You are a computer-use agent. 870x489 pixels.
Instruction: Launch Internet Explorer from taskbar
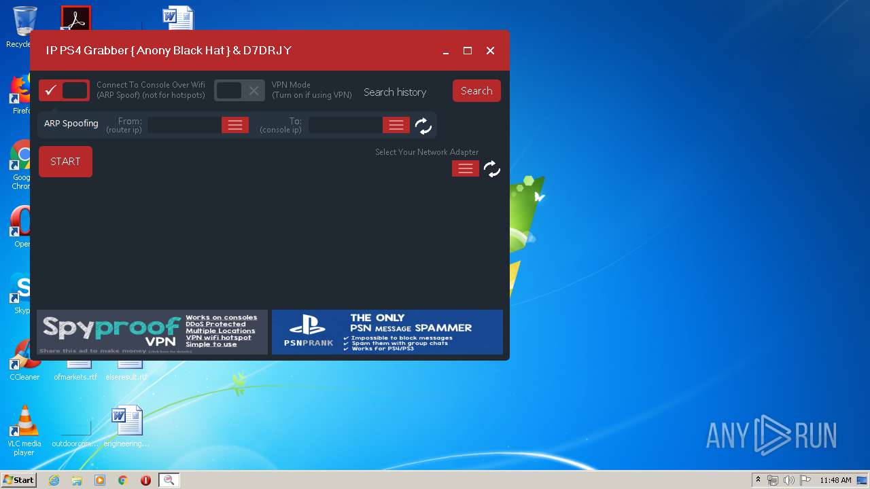coord(54,480)
